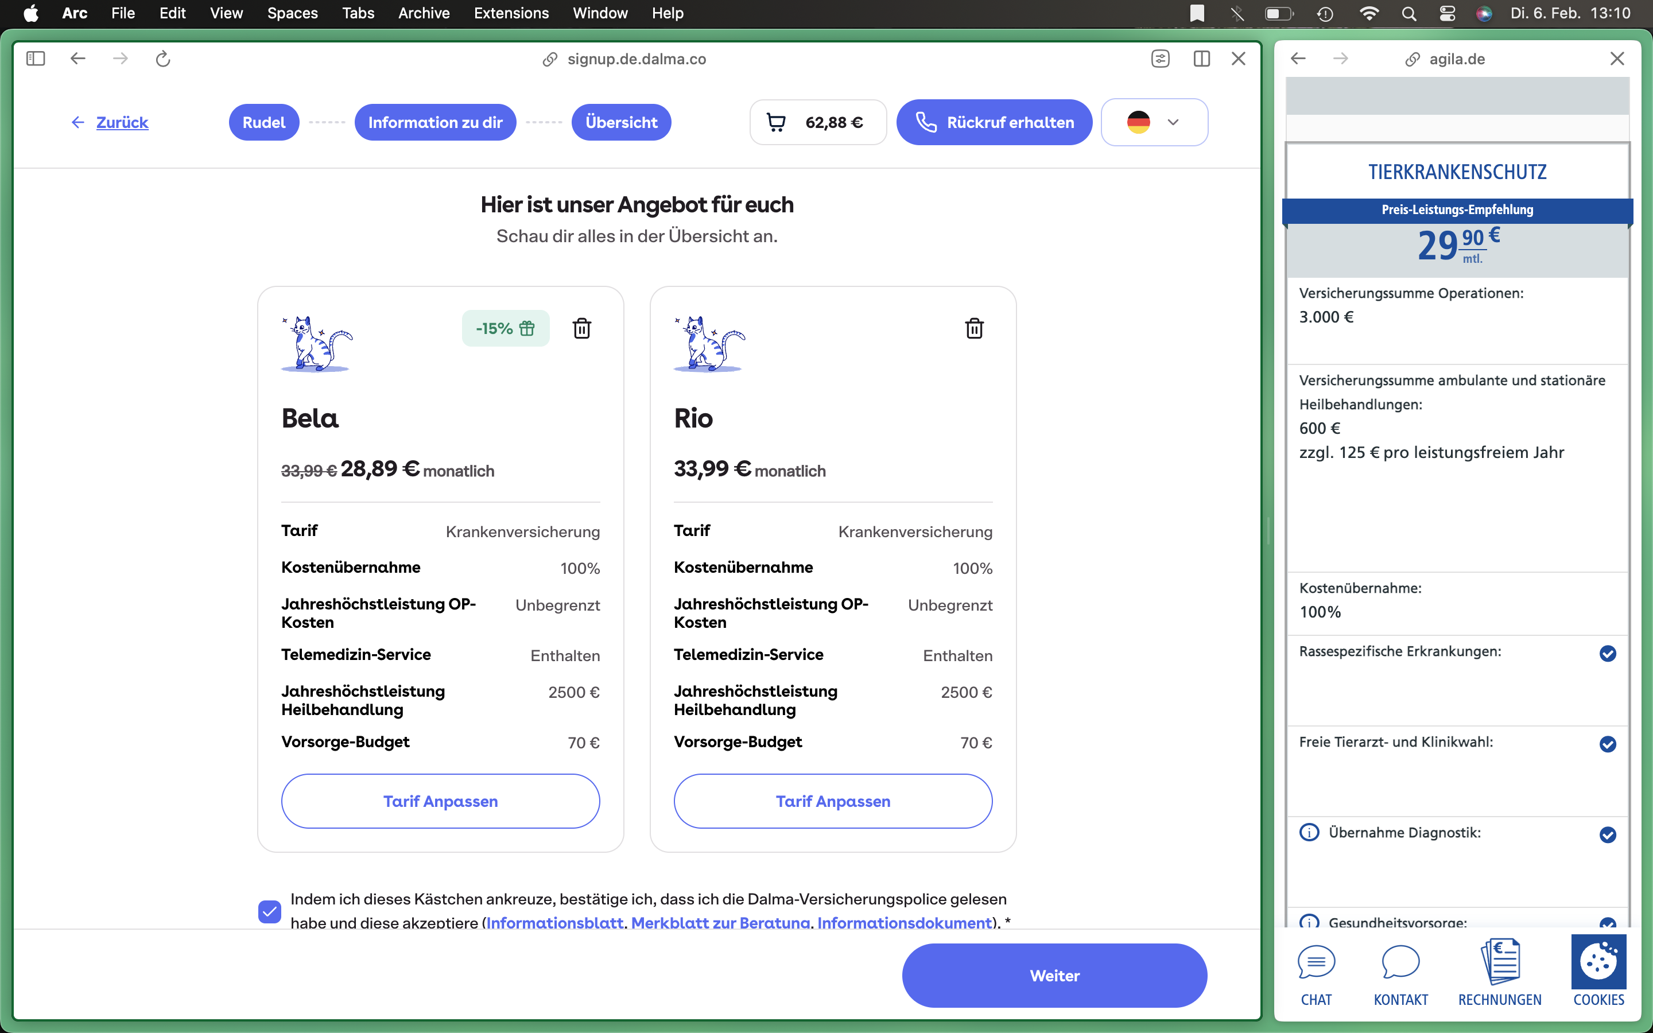
Task: Untick the Dalma policy acceptance checkbox
Action: click(x=270, y=911)
